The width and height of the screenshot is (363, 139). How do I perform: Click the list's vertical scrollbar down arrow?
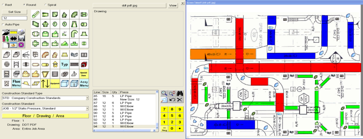tap(157, 127)
